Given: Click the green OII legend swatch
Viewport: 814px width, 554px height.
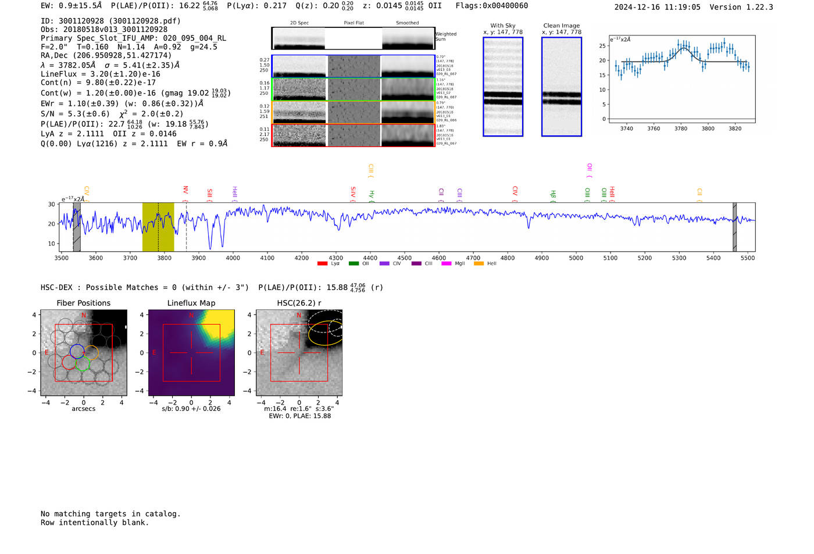Looking at the screenshot, I should [354, 264].
